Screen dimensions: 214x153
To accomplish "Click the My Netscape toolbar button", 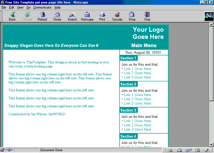I will point(87,16).
